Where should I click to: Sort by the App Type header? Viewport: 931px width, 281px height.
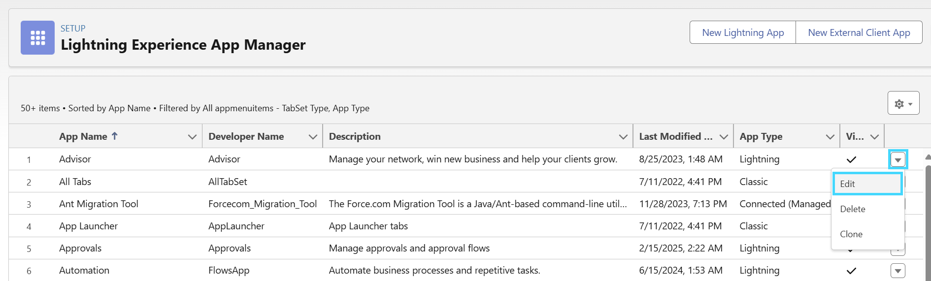pos(761,136)
